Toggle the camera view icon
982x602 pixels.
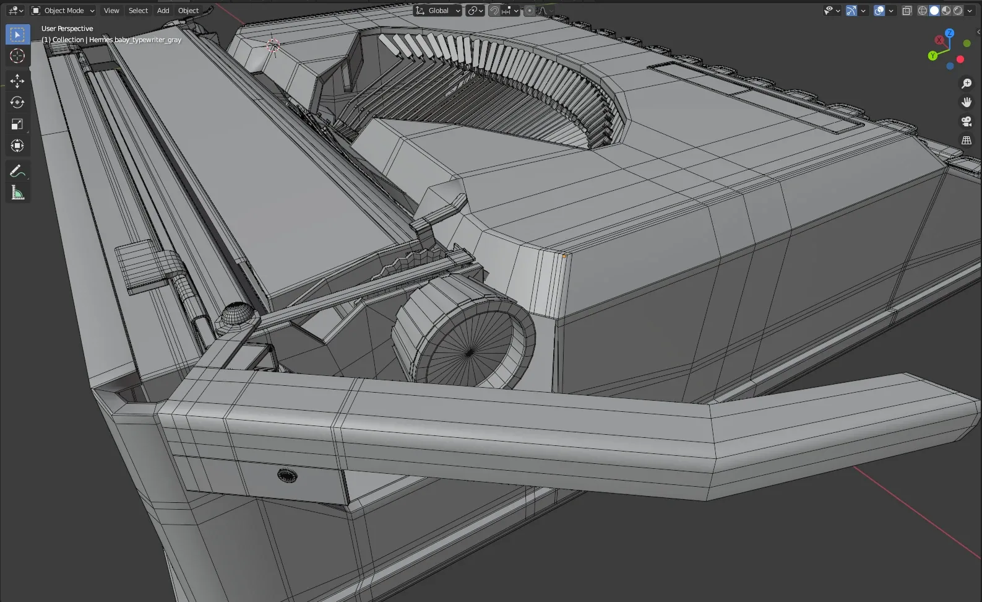pyautogui.click(x=967, y=121)
